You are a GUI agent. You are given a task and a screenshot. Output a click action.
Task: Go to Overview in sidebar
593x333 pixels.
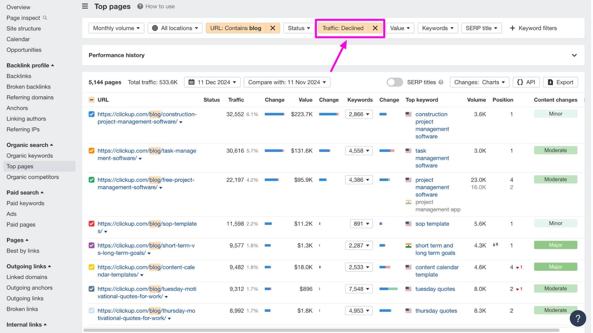(x=18, y=7)
